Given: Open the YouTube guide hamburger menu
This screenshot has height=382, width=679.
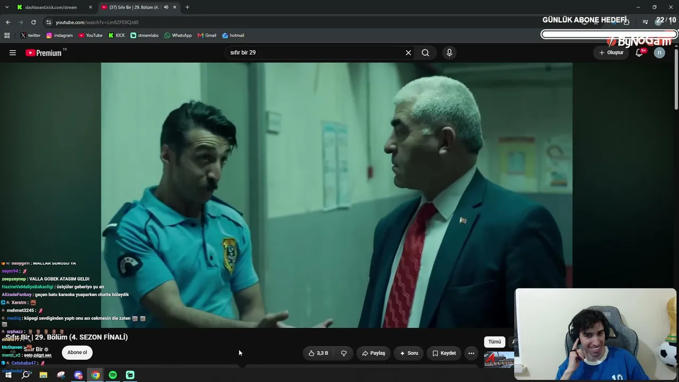Looking at the screenshot, I should click(x=13, y=53).
